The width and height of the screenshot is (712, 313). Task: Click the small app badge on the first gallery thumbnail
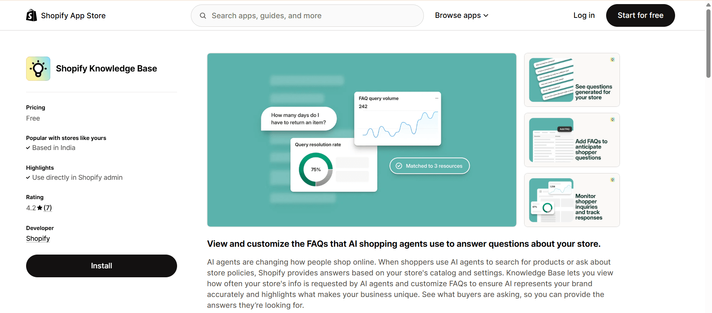click(x=612, y=59)
